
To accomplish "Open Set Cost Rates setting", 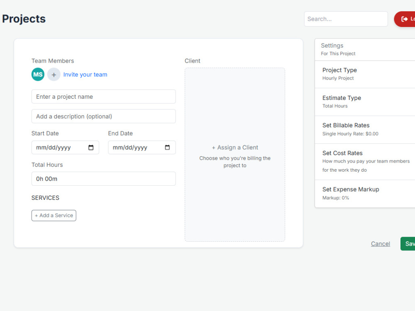I will click(x=365, y=162).
